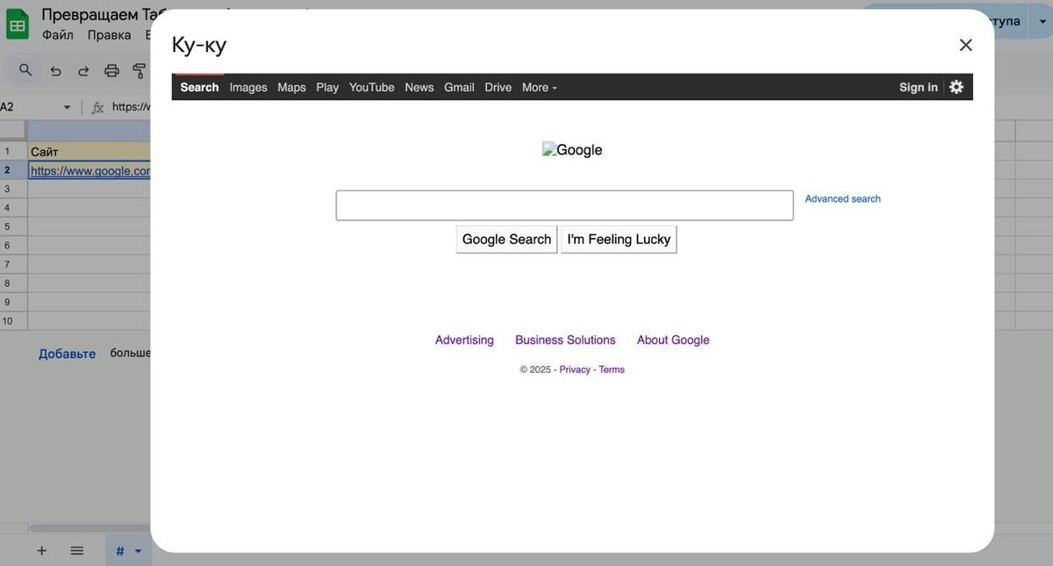
Task: Click the © 2025 copyright text
Action: [x=535, y=369]
